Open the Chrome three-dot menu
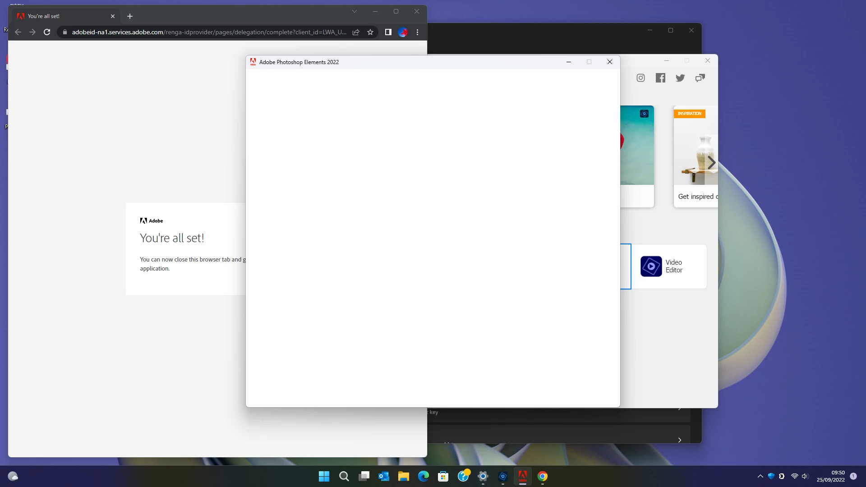The height and width of the screenshot is (487, 866). [417, 32]
